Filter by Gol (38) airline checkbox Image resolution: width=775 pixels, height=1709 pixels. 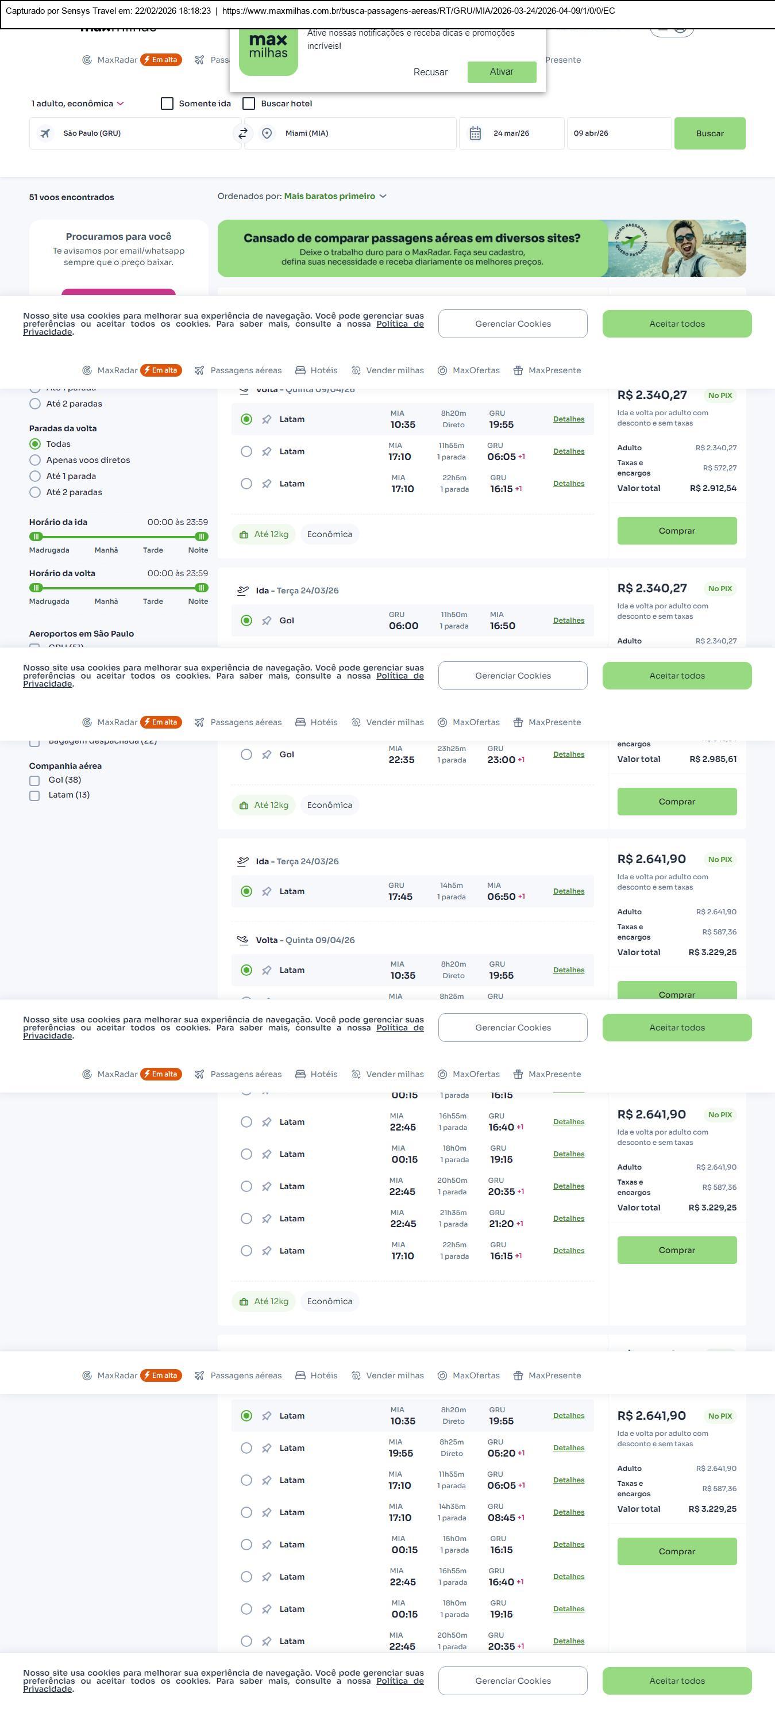34,781
